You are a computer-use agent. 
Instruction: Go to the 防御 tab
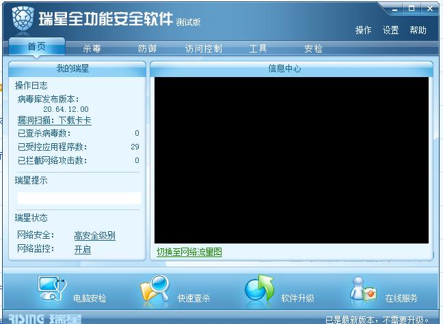click(x=147, y=49)
